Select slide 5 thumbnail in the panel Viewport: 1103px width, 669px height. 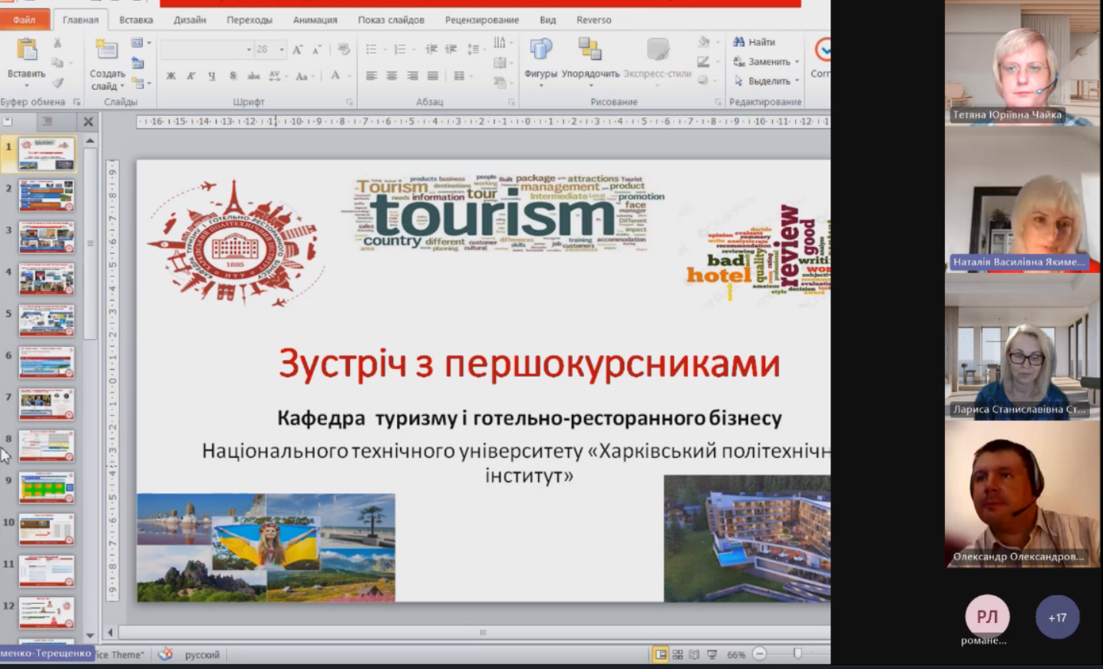tap(47, 321)
